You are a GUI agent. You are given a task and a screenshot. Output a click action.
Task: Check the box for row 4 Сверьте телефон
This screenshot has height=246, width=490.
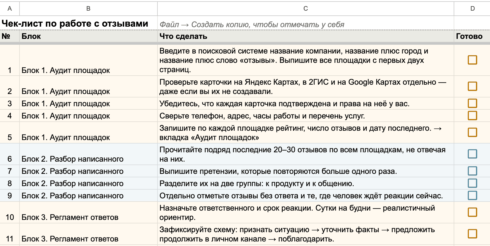point(472,116)
